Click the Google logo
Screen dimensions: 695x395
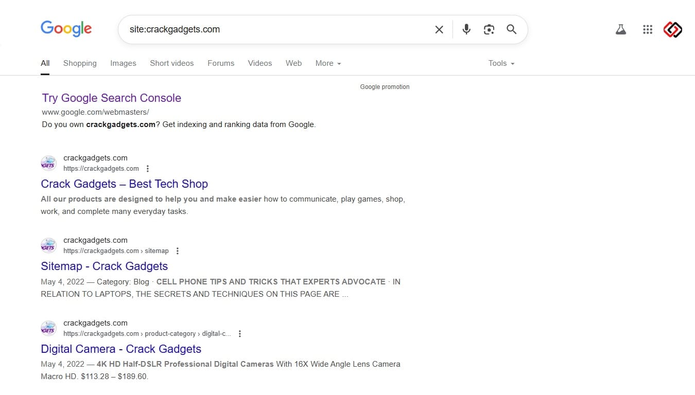click(x=66, y=29)
